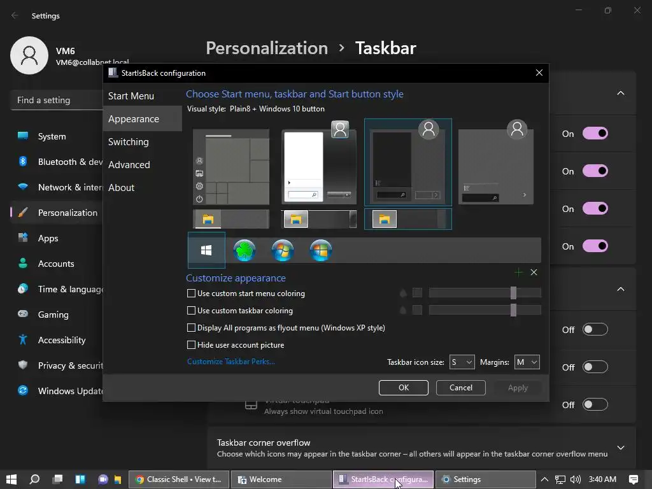The width and height of the screenshot is (652, 489).
Task: Click Personalization in the breadcrumb
Action: (x=267, y=48)
